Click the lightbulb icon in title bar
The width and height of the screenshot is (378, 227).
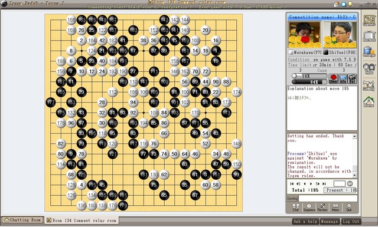tap(351, 4)
